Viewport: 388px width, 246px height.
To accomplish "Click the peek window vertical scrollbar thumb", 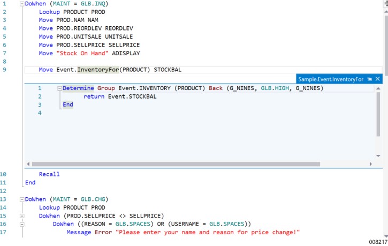I will [x=378, y=114].
